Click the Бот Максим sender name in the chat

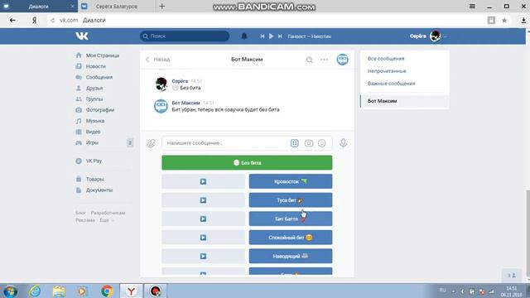(185, 103)
